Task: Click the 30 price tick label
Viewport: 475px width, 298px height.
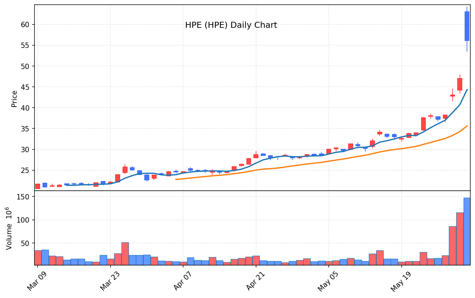Action: click(26, 150)
